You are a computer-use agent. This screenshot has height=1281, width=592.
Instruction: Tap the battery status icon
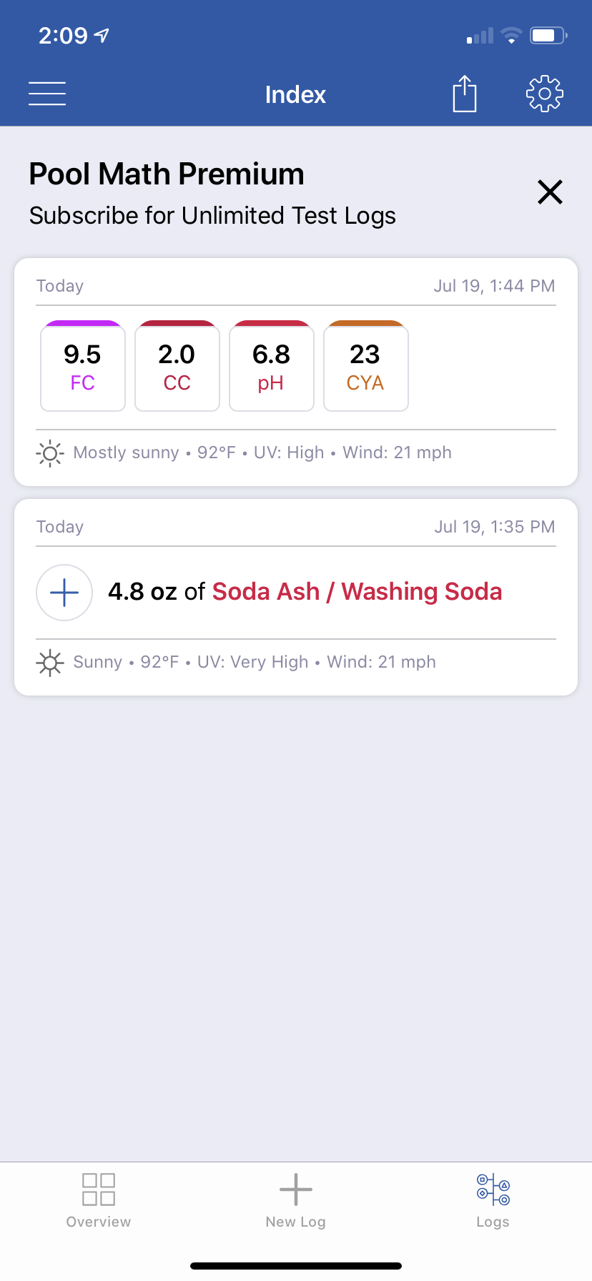coord(548,35)
